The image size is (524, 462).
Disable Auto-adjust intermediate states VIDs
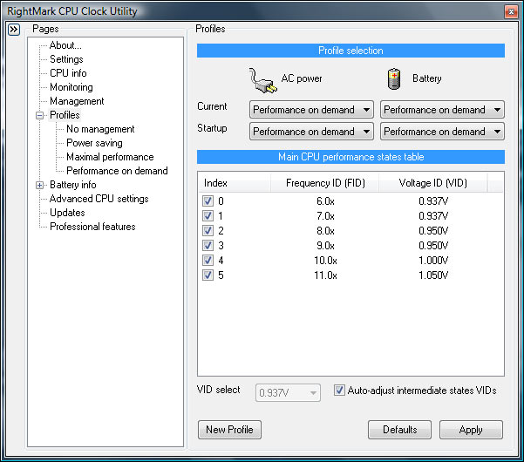(339, 391)
